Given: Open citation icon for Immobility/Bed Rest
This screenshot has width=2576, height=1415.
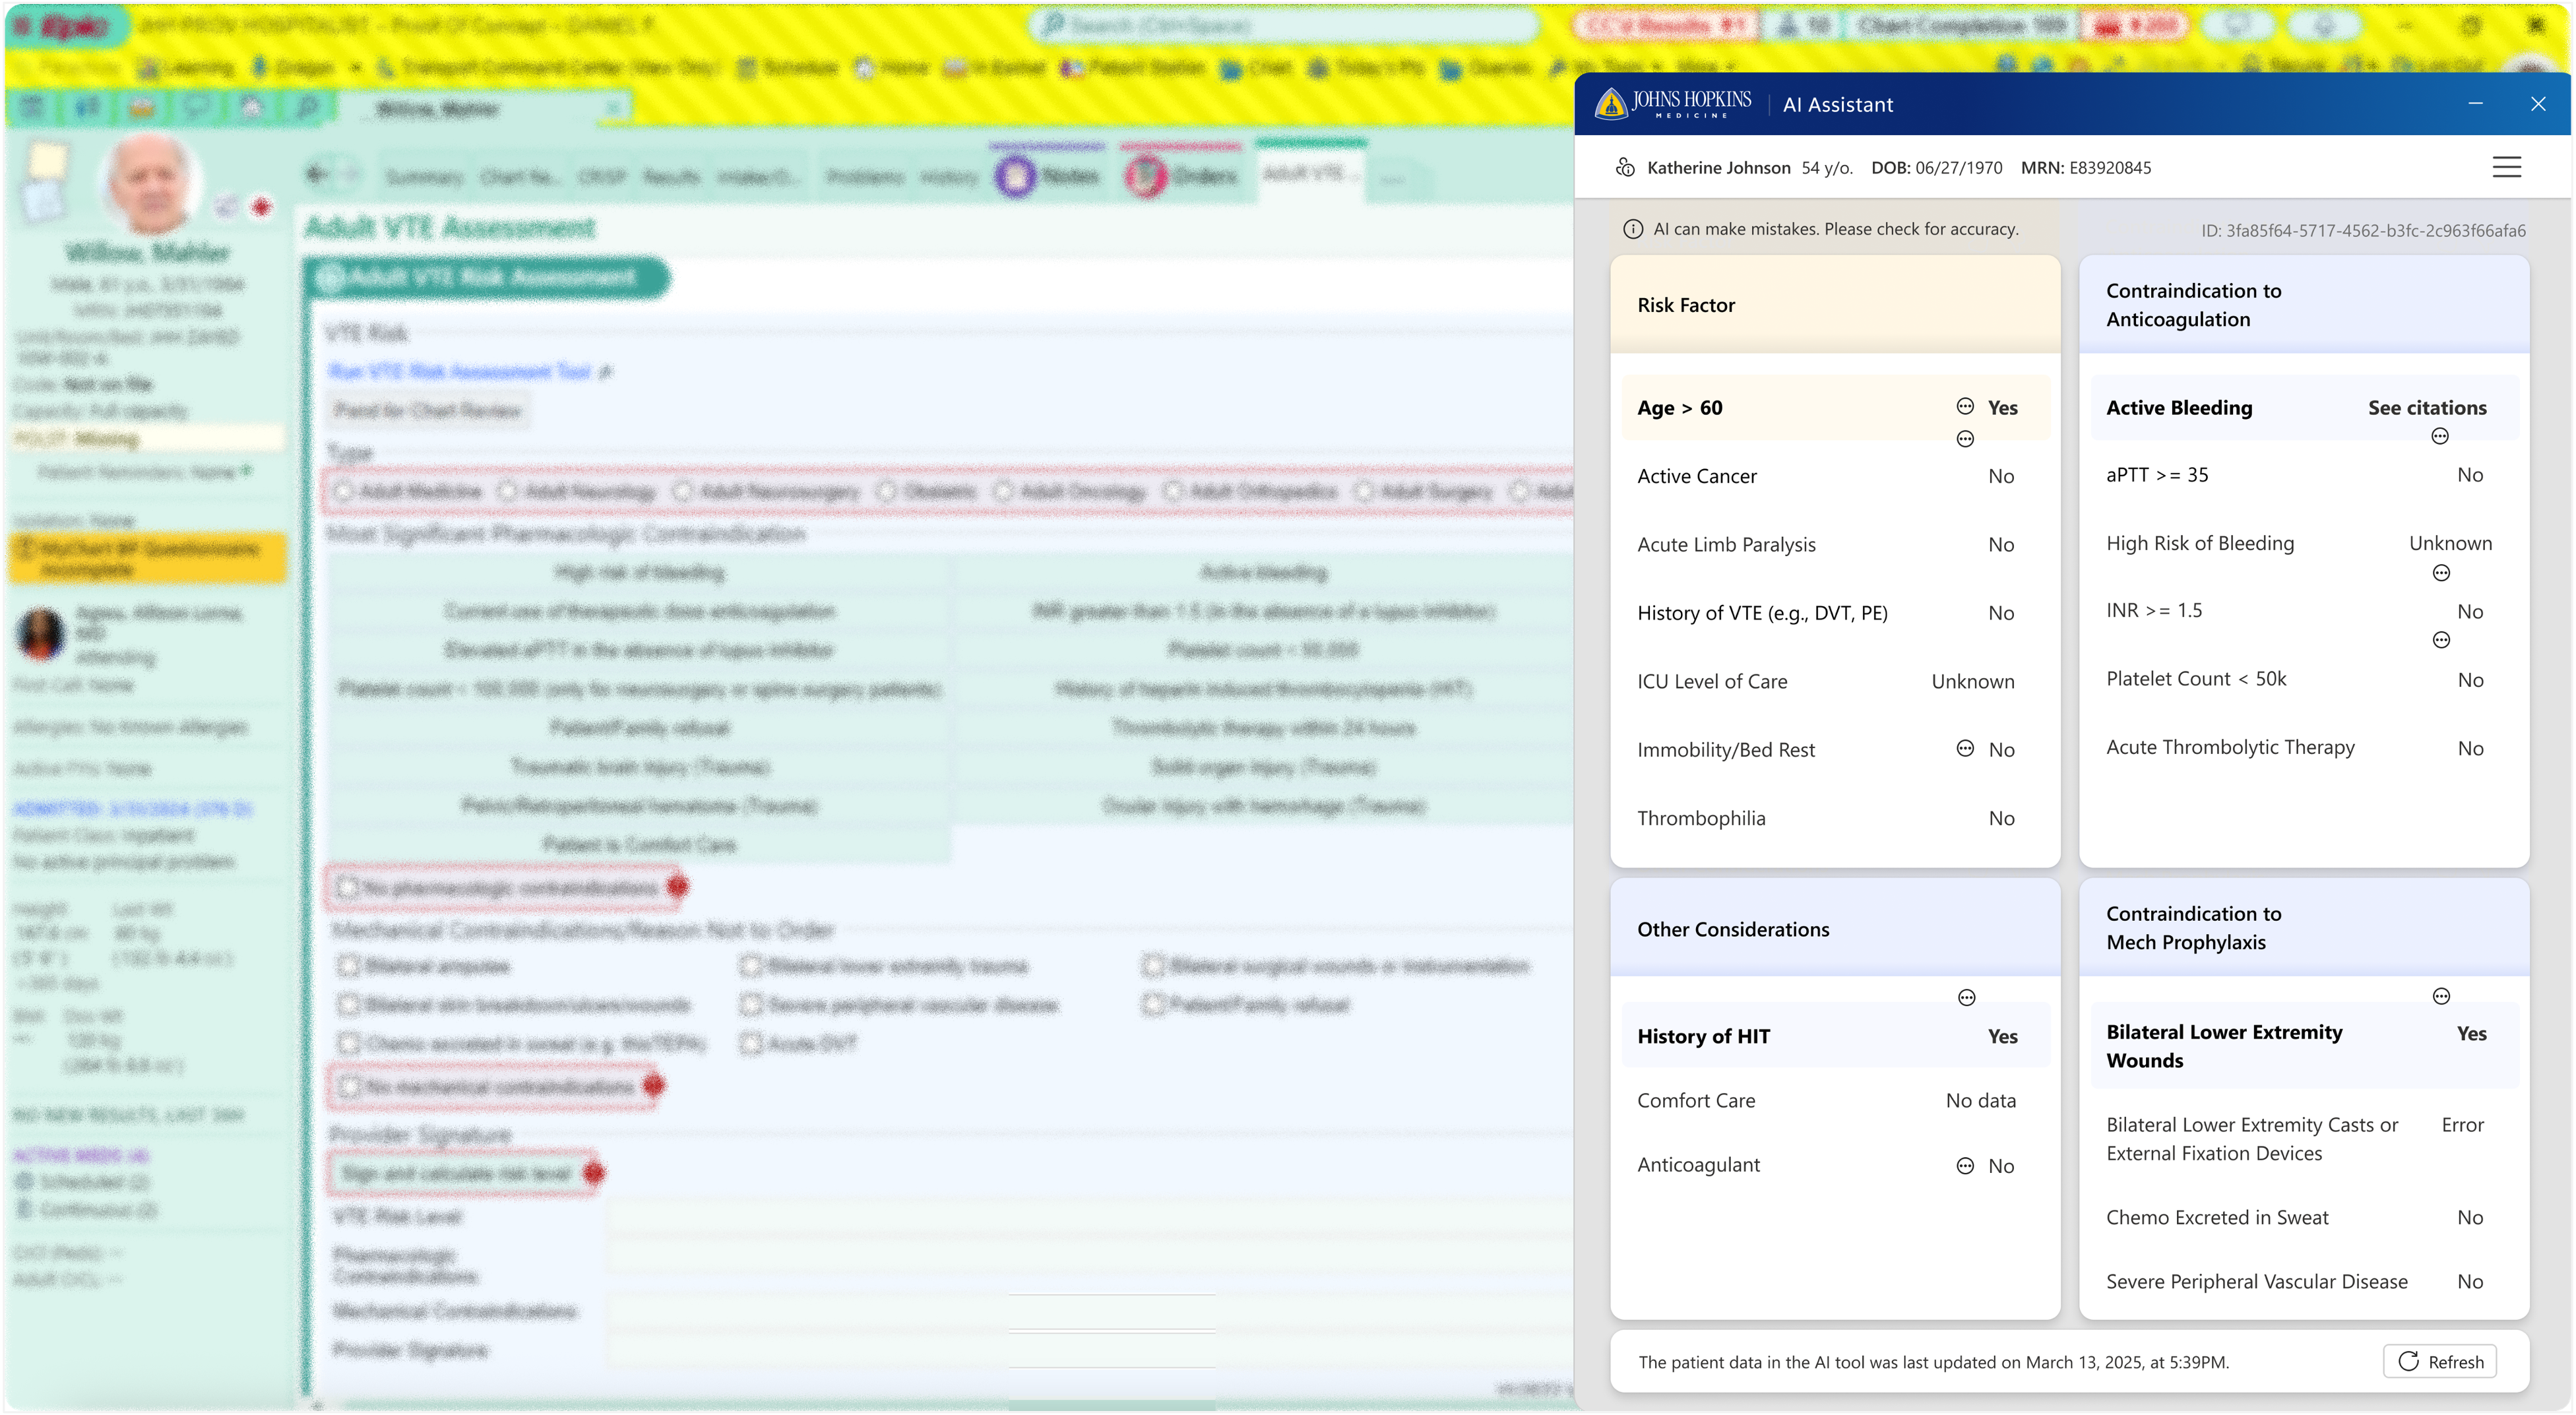Looking at the screenshot, I should click(1964, 749).
